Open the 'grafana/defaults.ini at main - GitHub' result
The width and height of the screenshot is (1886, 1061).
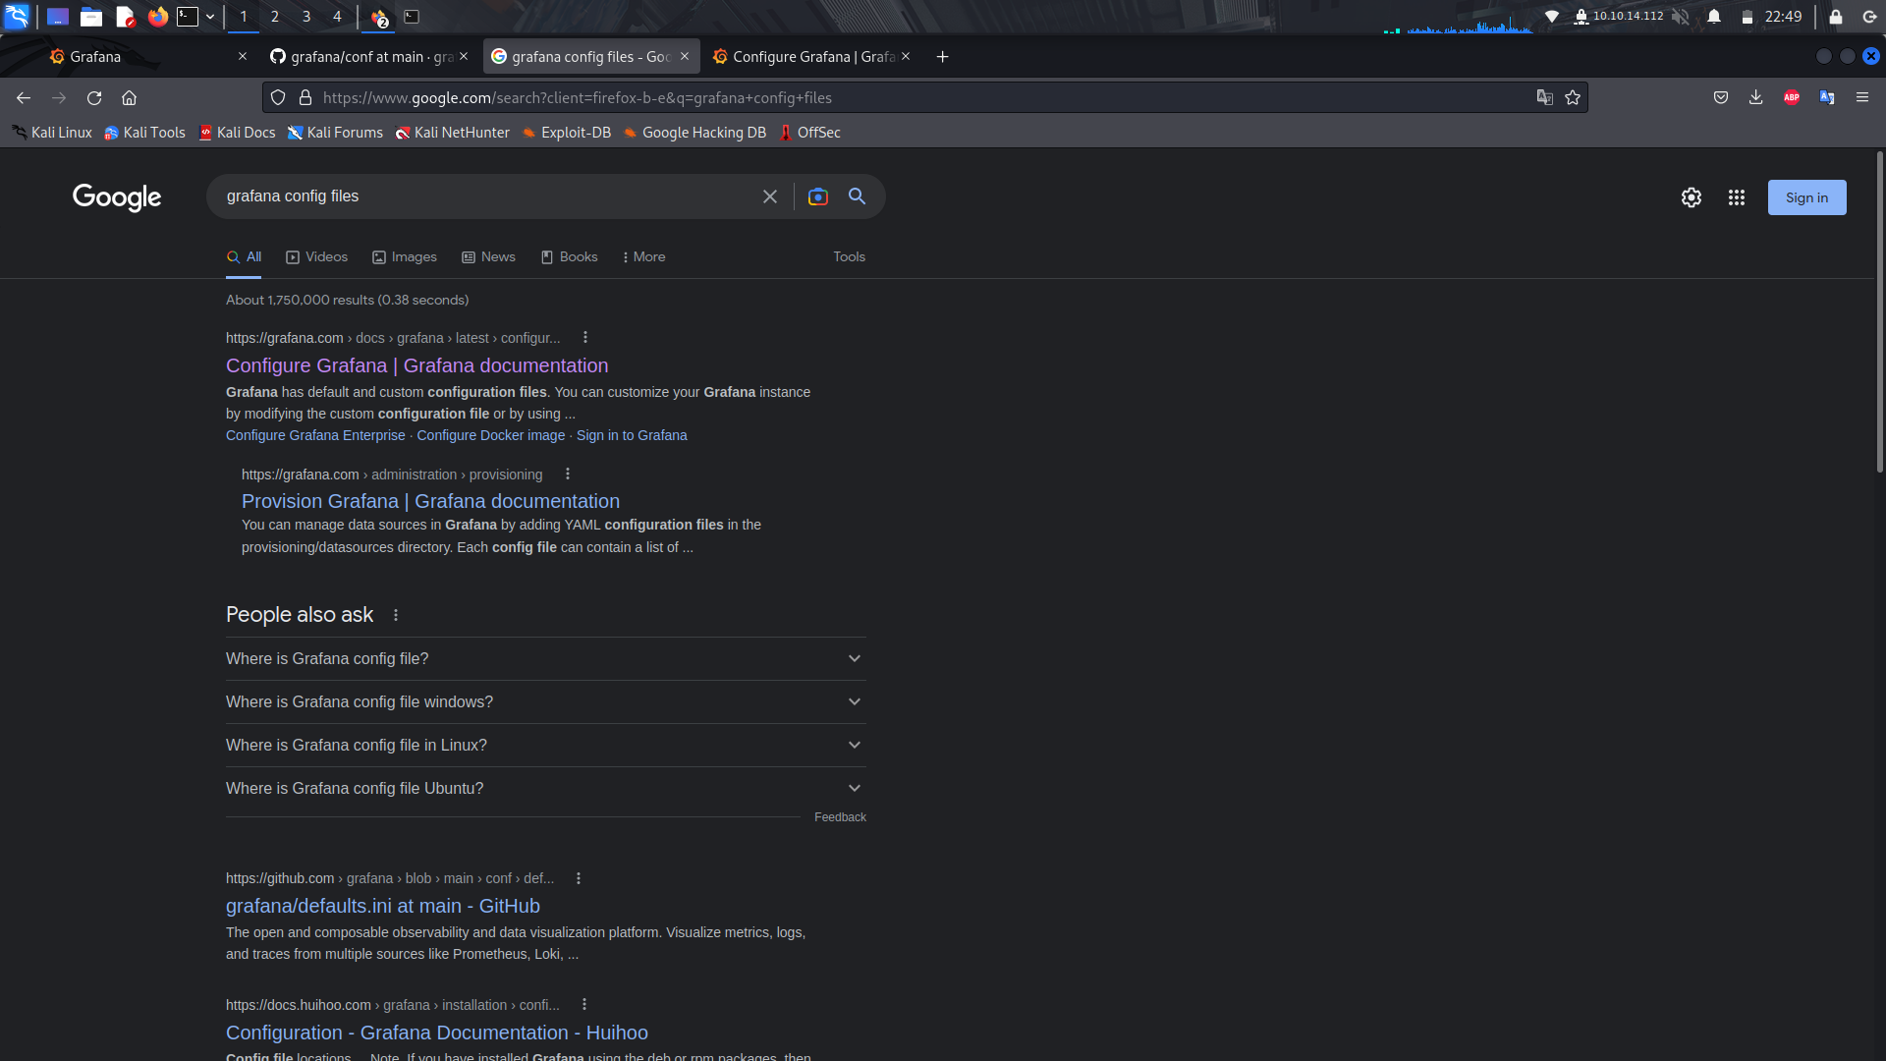382,905
